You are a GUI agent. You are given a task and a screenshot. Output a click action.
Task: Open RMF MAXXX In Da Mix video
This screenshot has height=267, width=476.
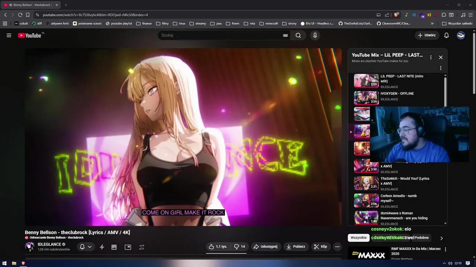pos(416,251)
